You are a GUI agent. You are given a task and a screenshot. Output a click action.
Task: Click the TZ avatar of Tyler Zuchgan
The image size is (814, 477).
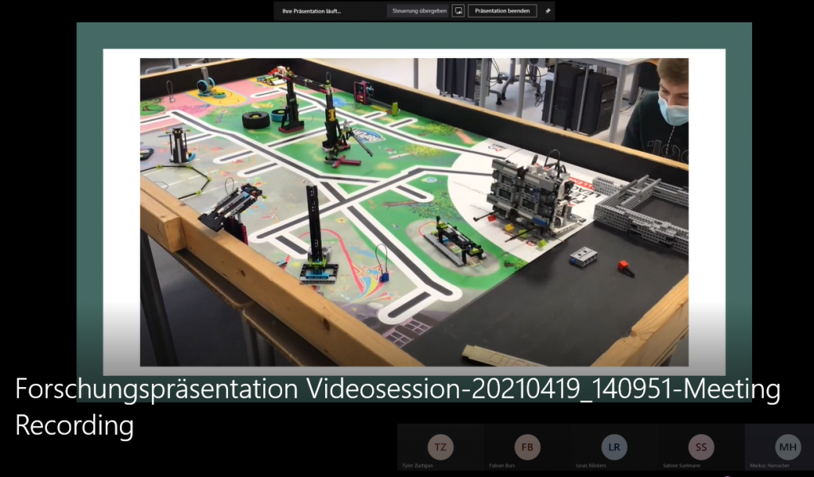(440, 447)
